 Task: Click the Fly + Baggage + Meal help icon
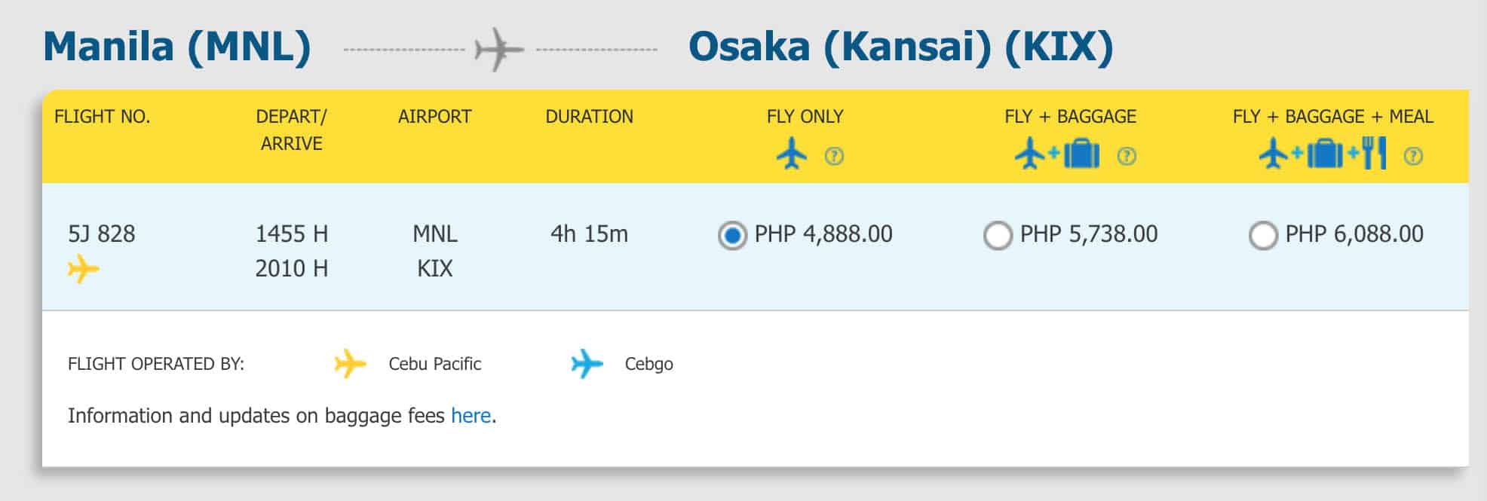pos(1413,156)
